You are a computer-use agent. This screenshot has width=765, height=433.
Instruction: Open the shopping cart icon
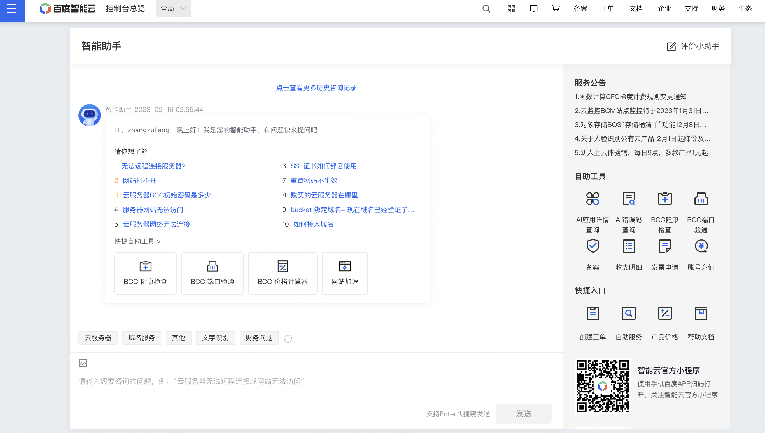pos(556,9)
